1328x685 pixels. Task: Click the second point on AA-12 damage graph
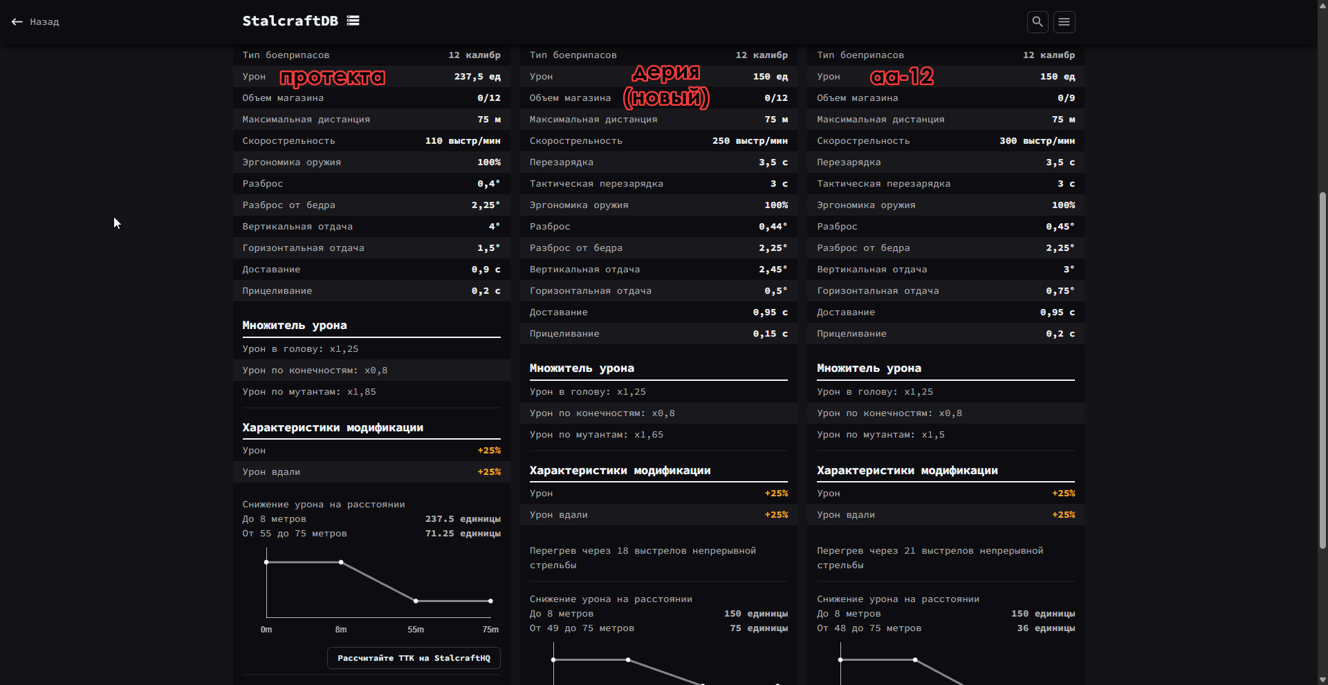pos(915,659)
